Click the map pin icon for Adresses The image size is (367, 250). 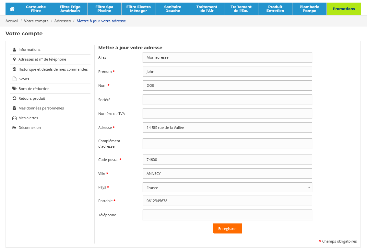pos(14,59)
